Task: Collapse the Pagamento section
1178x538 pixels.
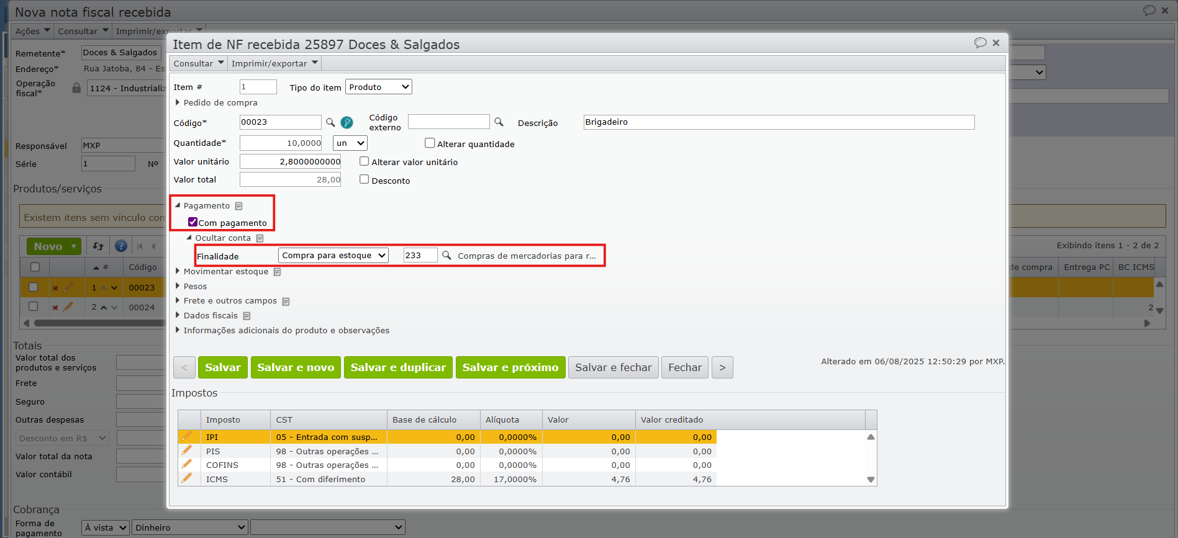Action: click(178, 205)
